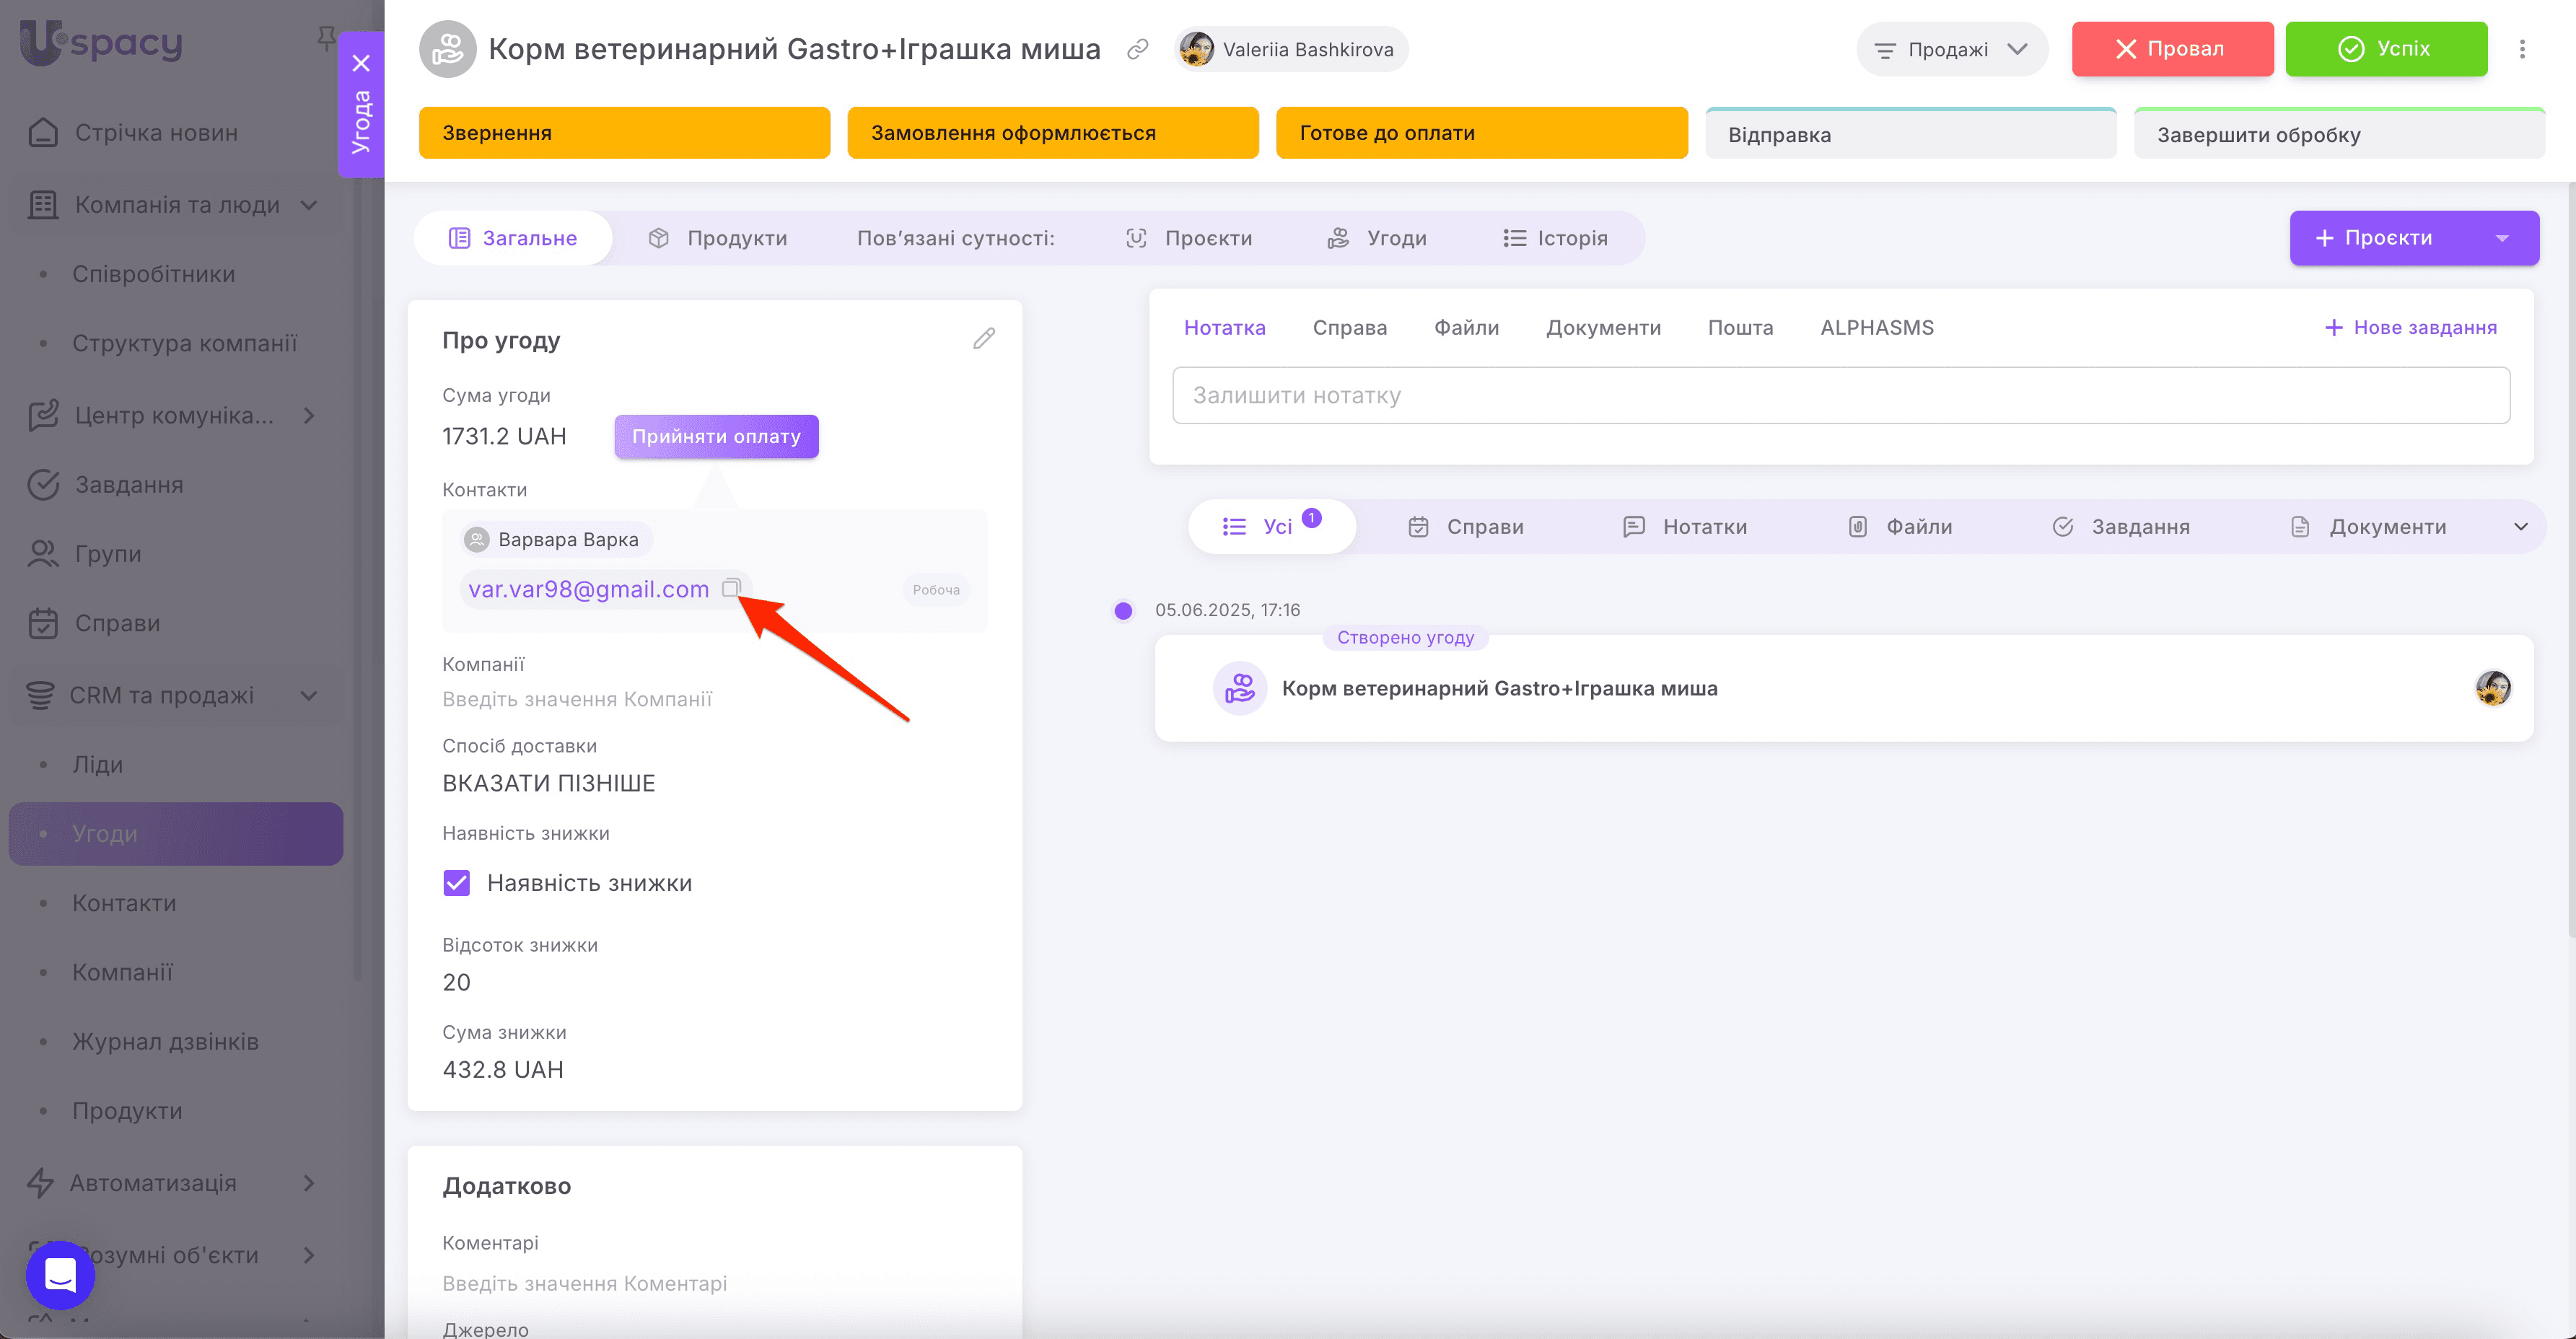Expand more activity filter tabs chevron

point(2520,527)
